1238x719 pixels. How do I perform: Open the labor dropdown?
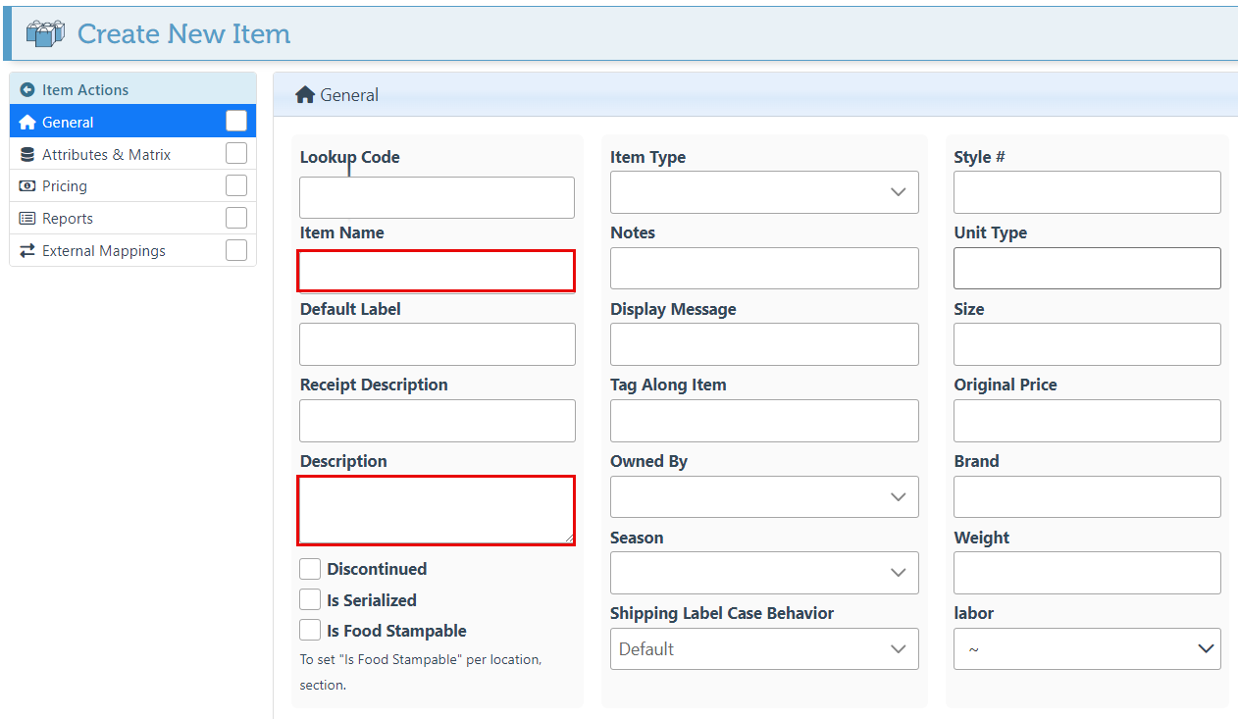coord(1087,649)
